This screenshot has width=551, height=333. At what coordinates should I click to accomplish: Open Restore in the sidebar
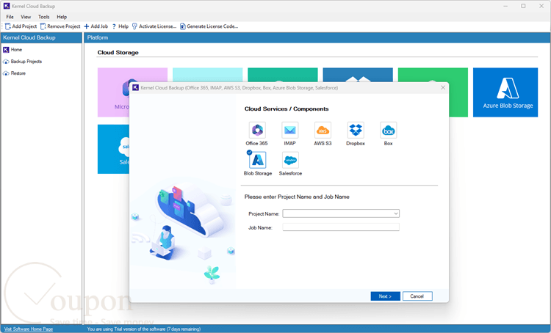pyautogui.click(x=15, y=73)
